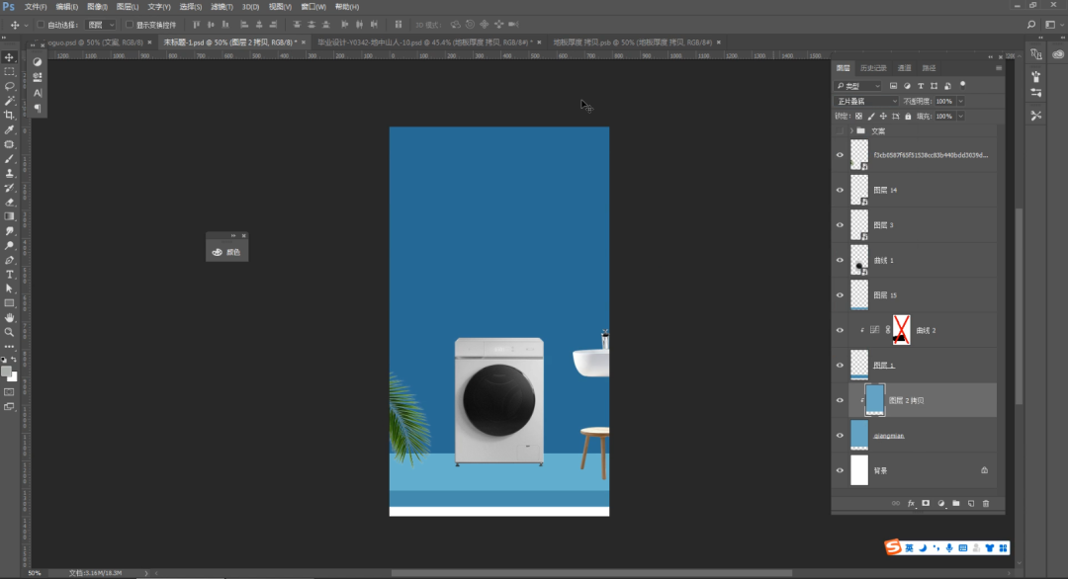Expand the 文案 layer group

pos(849,130)
